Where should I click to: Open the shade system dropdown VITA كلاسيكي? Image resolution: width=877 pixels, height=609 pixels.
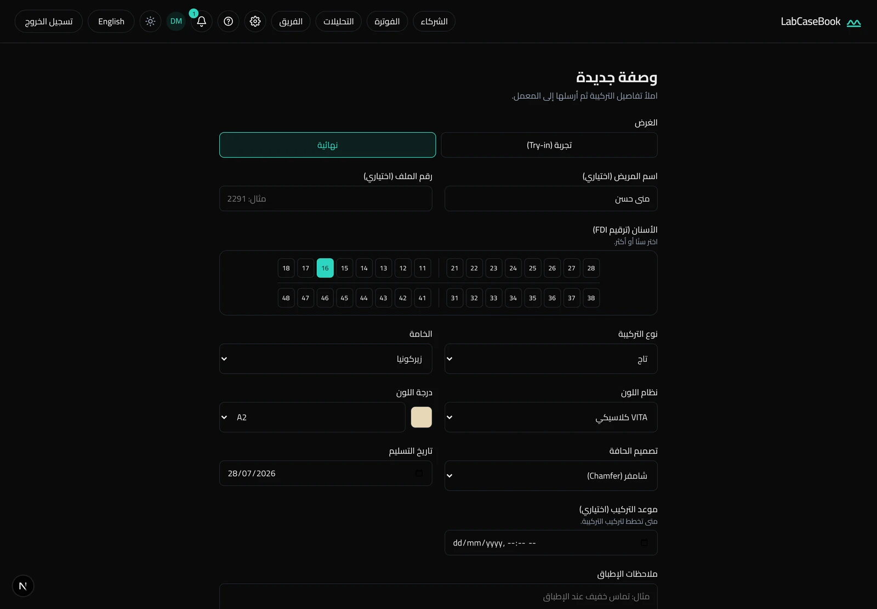tap(551, 417)
